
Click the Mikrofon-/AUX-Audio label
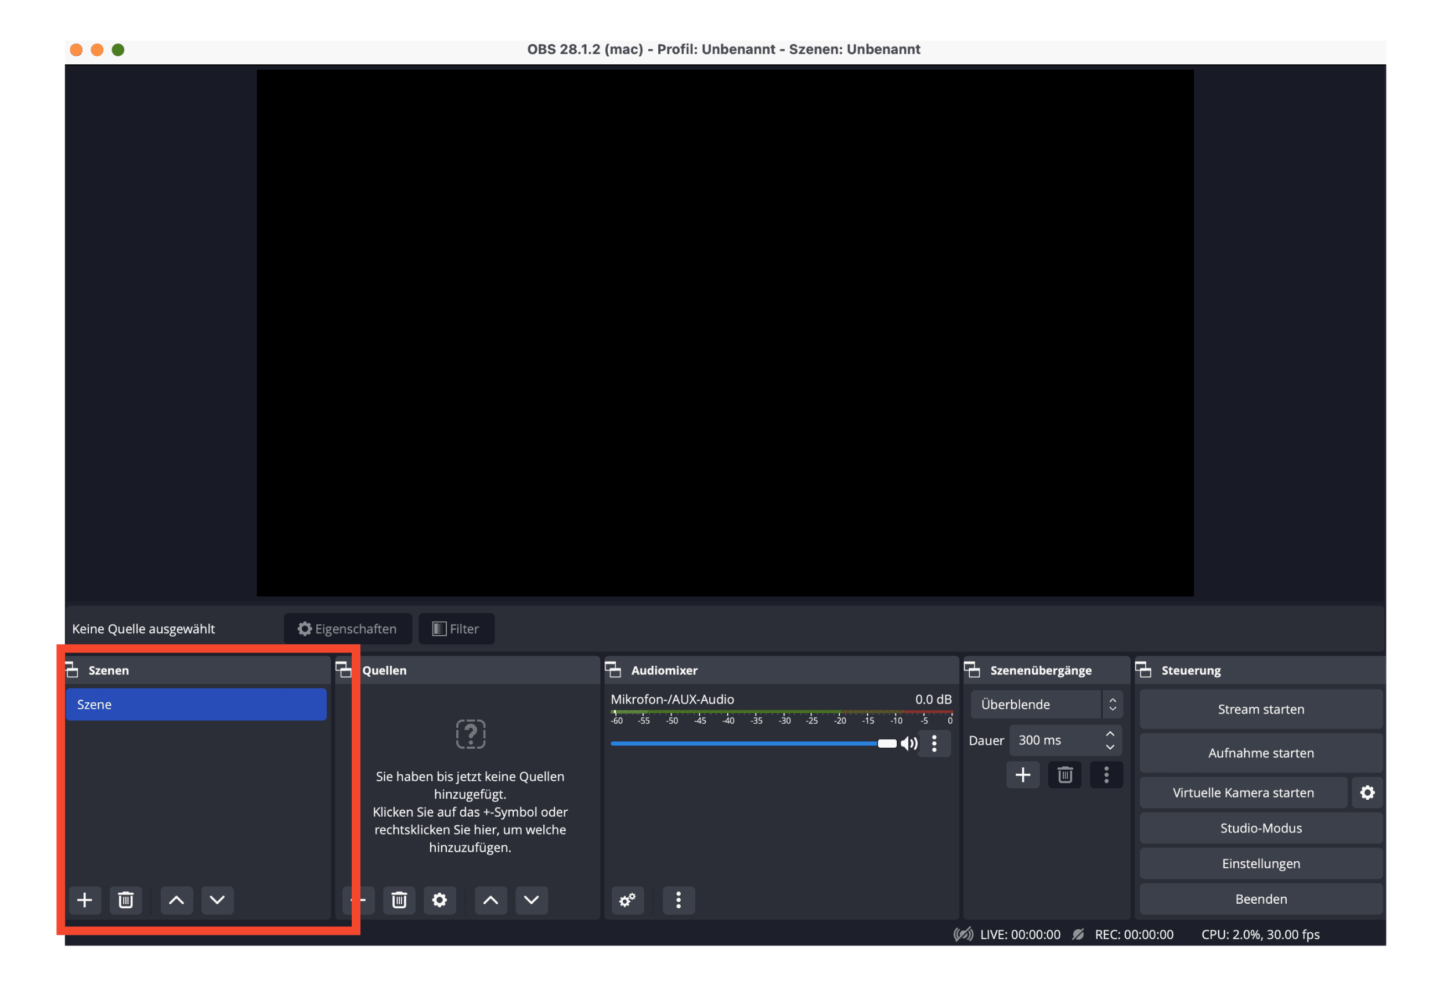pos(673,699)
